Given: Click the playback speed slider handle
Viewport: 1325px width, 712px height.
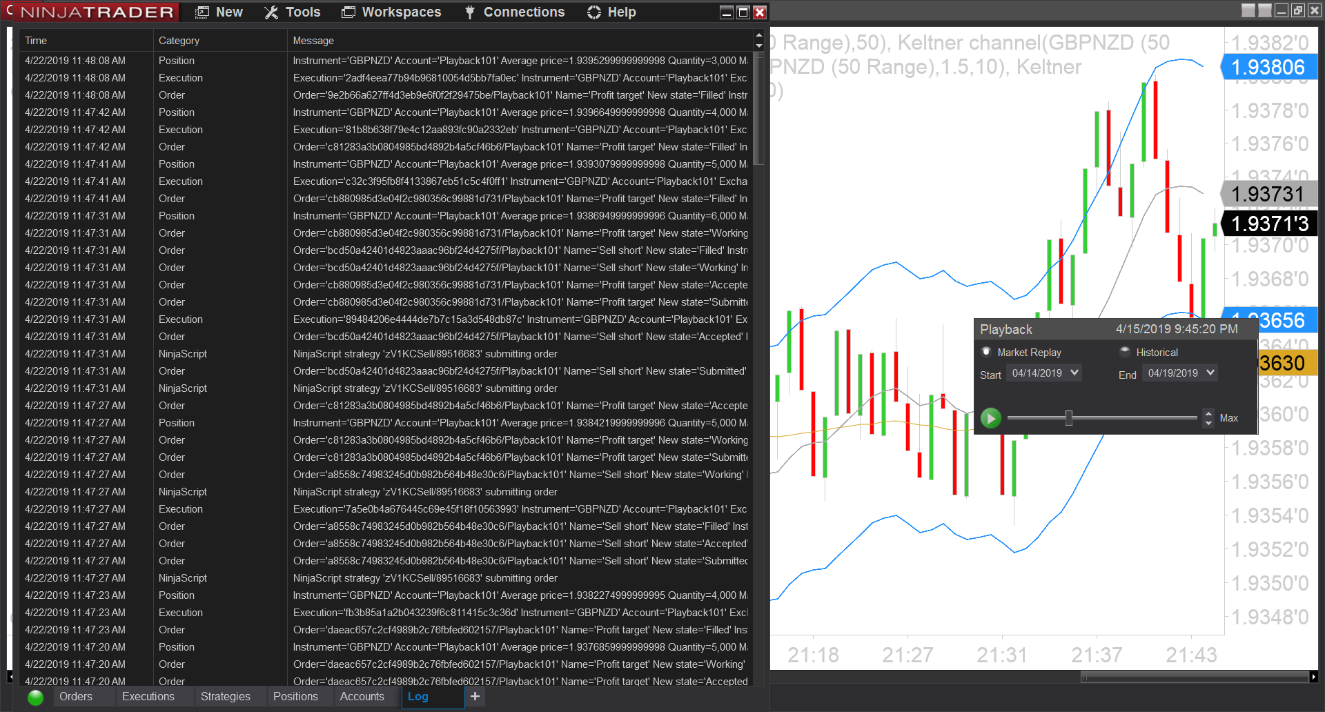Looking at the screenshot, I should (1069, 418).
